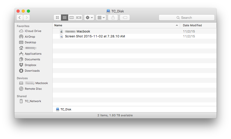Minimize the window with the yellow button
The width and height of the screenshot is (231, 139).
click(x=23, y=11)
